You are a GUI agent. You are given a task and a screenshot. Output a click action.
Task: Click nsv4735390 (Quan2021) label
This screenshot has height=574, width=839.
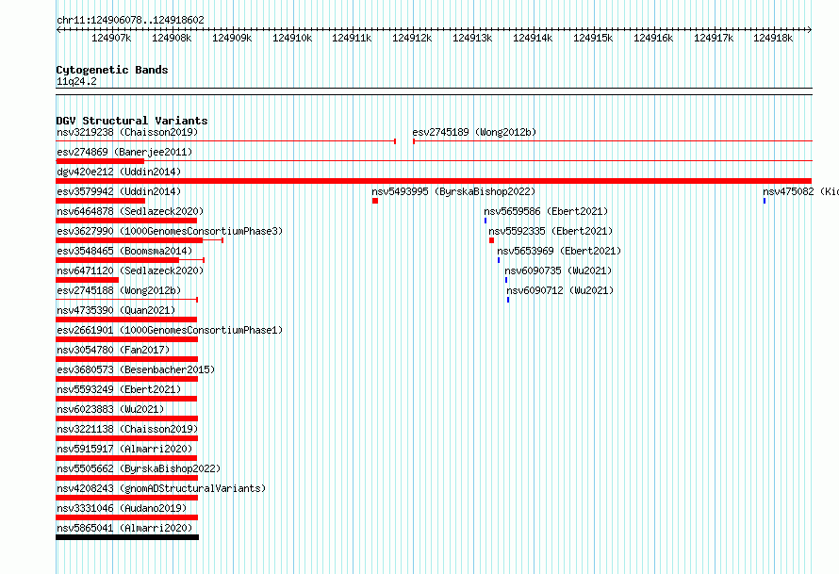point(116,310)
